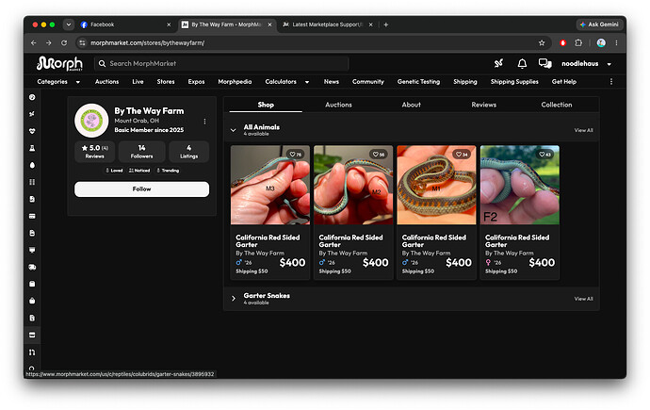The height and width of the screenshot is (410, 650).
Task: Go back to the previous page
Action: coord(34,42)
